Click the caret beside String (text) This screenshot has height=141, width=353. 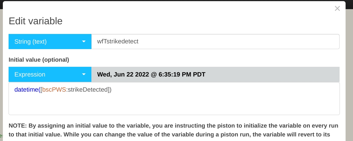tap(84, 42)
